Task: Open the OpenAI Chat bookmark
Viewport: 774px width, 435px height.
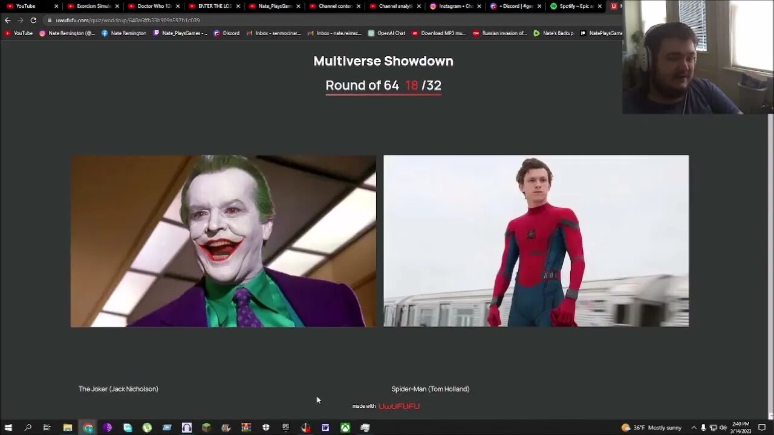Action: 386,33
